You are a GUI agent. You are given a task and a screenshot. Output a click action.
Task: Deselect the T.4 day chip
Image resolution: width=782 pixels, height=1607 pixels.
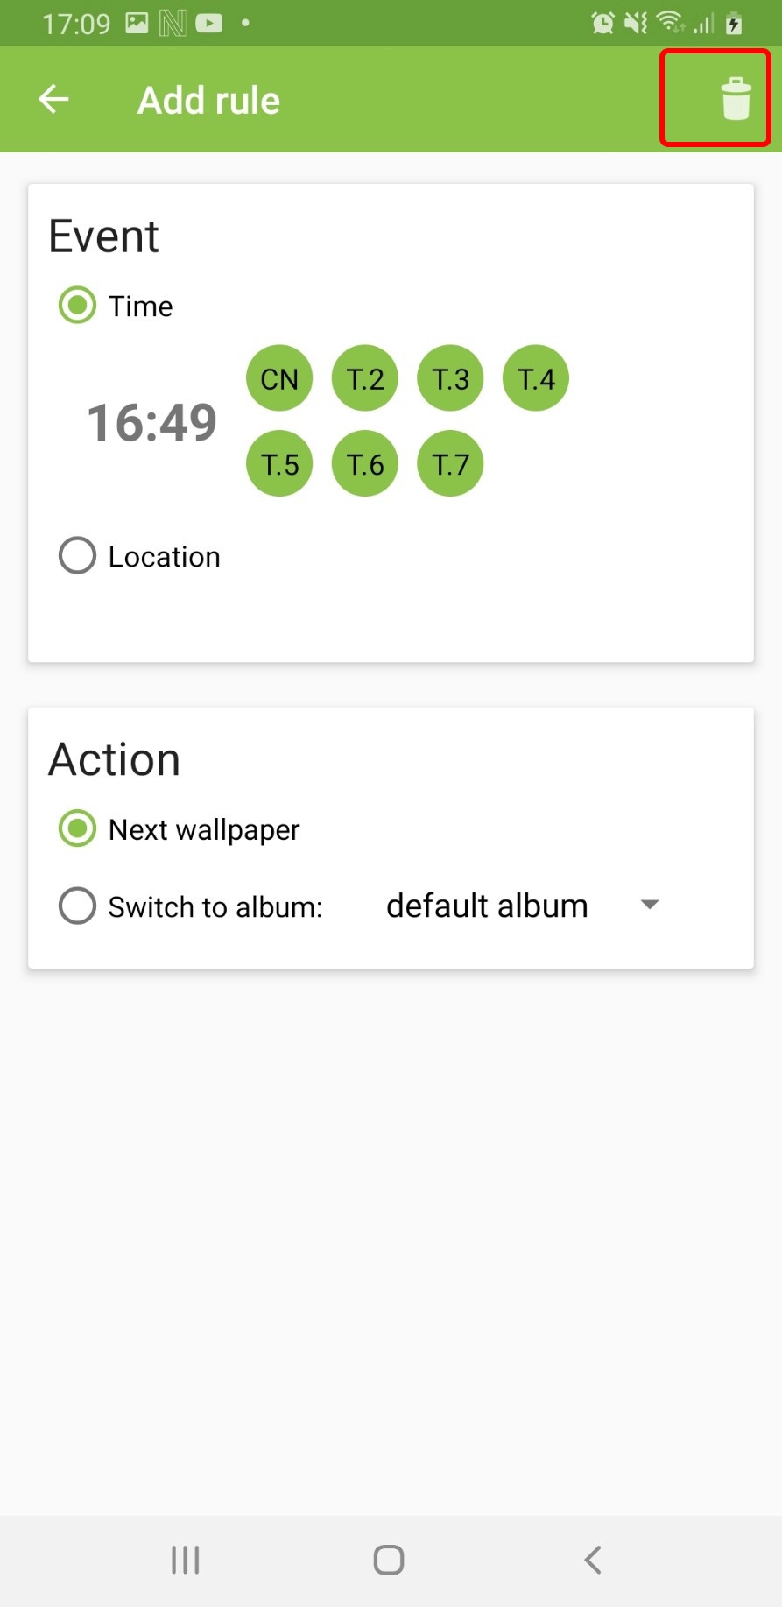(536, 379)
